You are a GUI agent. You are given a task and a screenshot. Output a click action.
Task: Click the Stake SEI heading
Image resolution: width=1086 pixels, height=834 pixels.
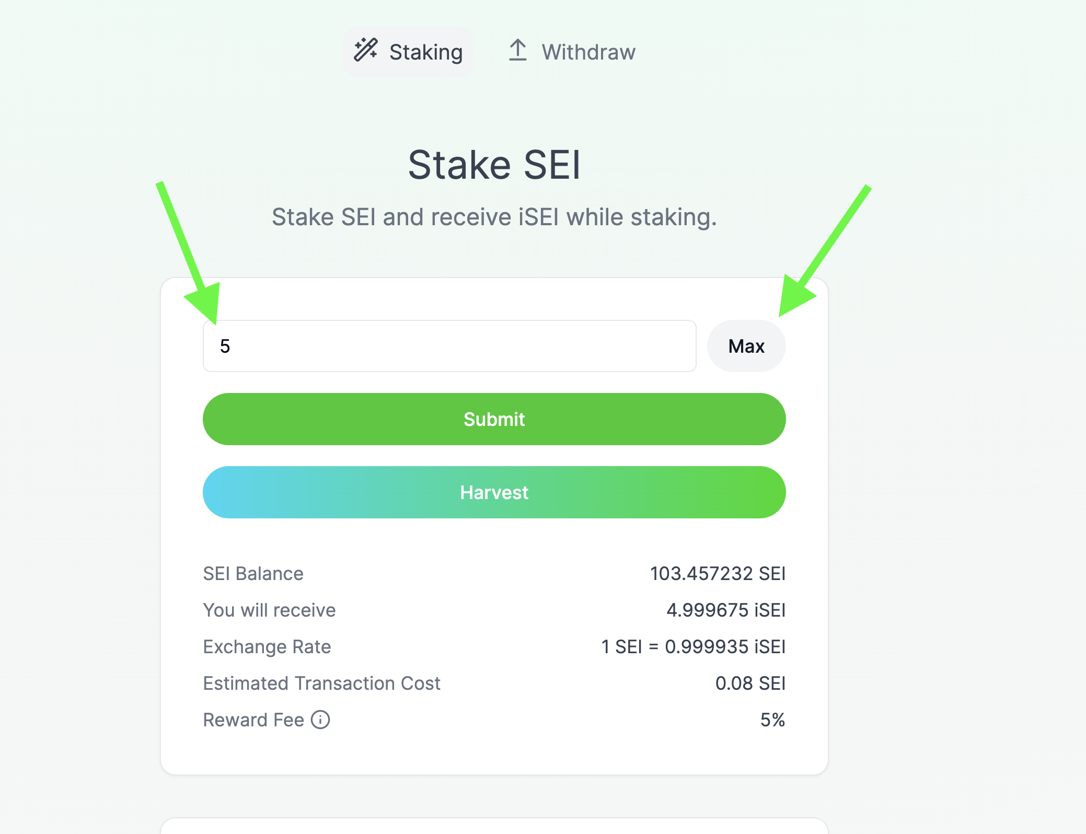[494, 165]
